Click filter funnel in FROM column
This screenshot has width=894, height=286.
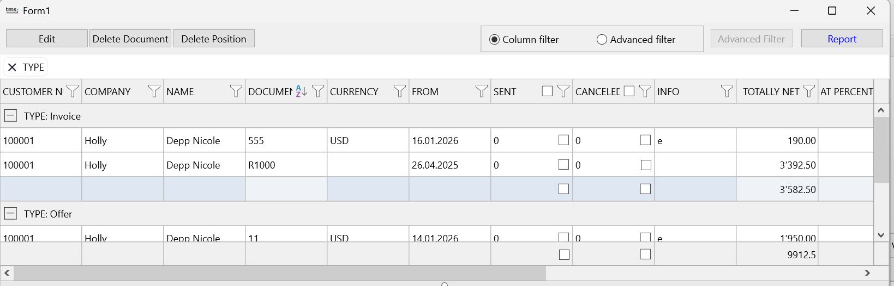pyautogui.click(x=481, y=91)
